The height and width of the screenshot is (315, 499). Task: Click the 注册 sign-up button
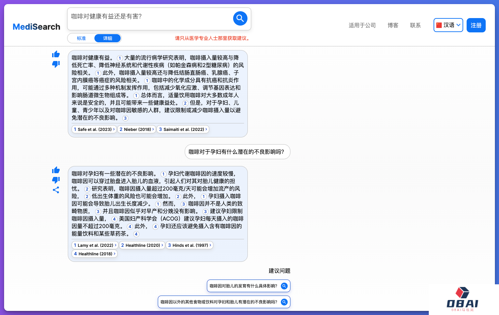click(476, 25)
